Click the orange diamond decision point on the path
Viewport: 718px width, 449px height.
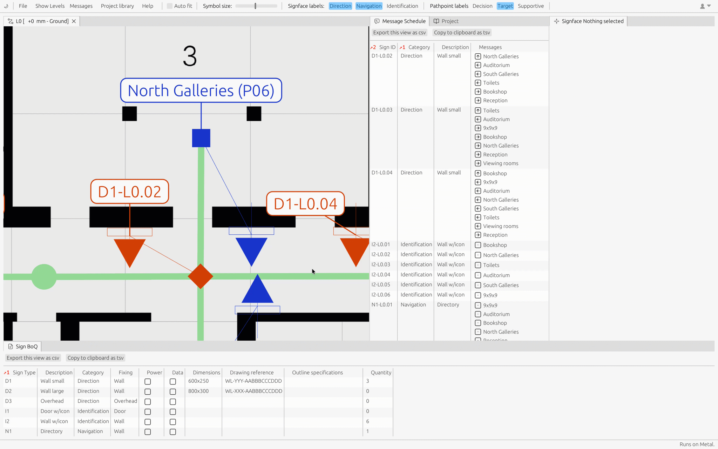tap(200, 276)
